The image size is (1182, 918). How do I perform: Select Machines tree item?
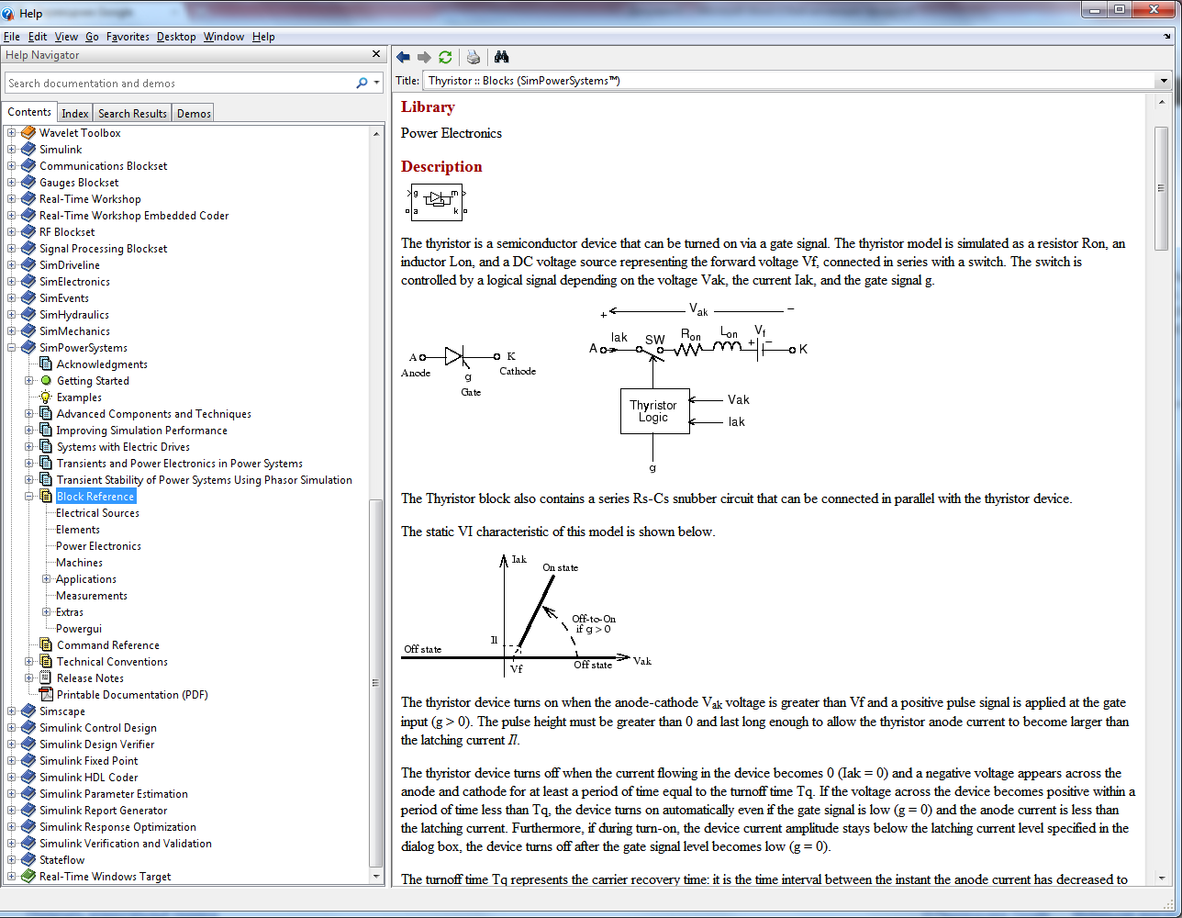[x=79, y=563]
